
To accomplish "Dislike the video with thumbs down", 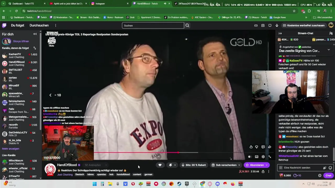I will pos(257,147).
